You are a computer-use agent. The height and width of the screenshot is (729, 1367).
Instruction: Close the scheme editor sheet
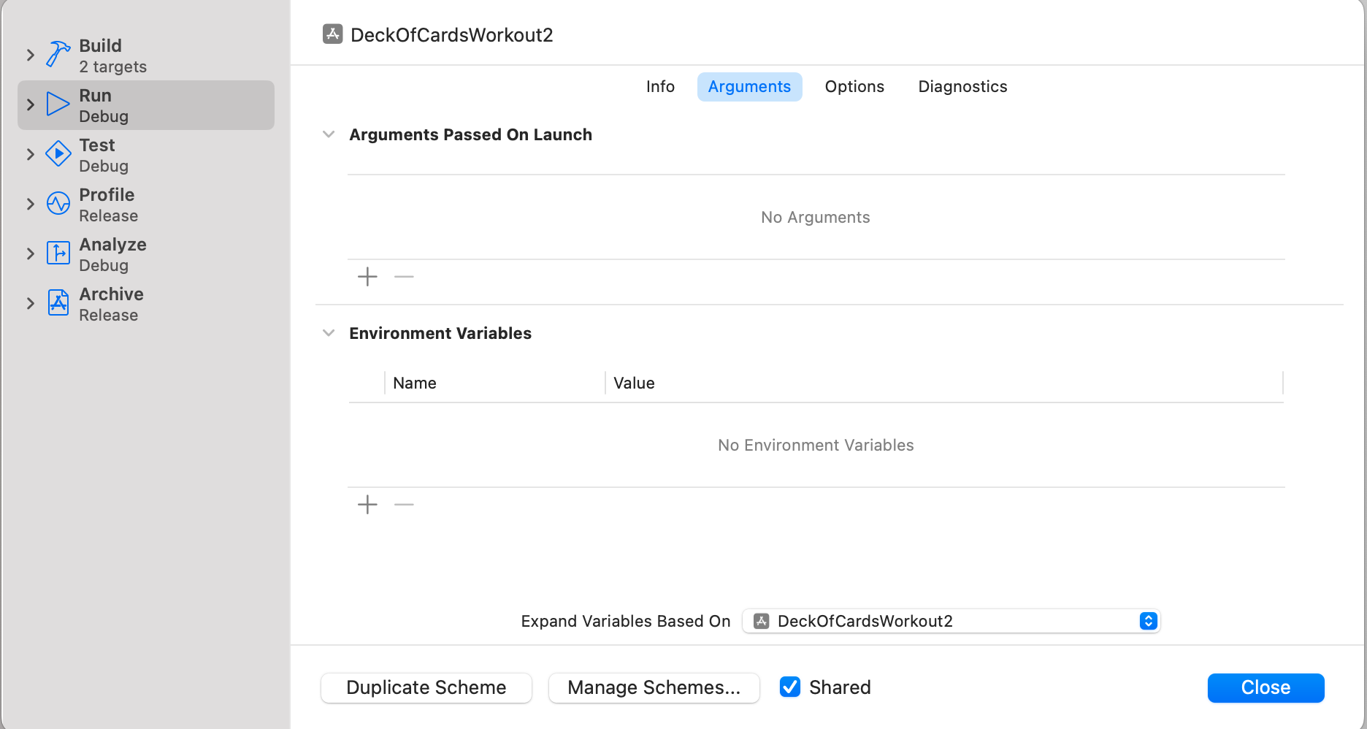(x=1265, y=687)
